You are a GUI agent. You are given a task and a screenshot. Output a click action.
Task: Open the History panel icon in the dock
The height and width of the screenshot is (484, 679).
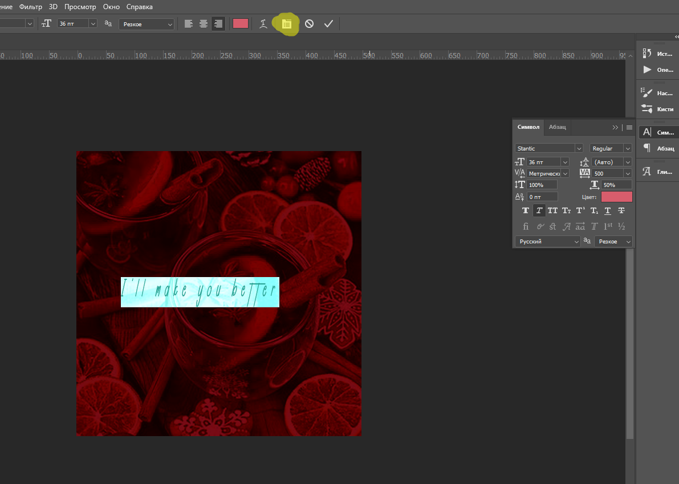[x=647, y=53]
